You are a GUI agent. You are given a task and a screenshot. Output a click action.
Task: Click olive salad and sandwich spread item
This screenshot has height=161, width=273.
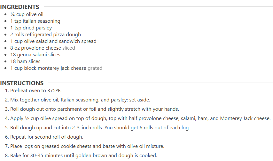pyautogui.click(x=53, y=41)
